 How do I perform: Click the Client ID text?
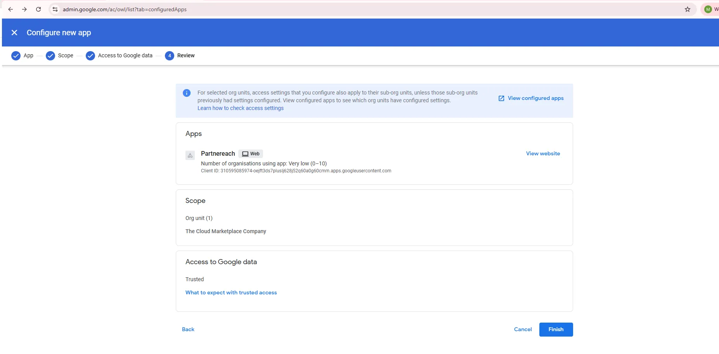296,171
